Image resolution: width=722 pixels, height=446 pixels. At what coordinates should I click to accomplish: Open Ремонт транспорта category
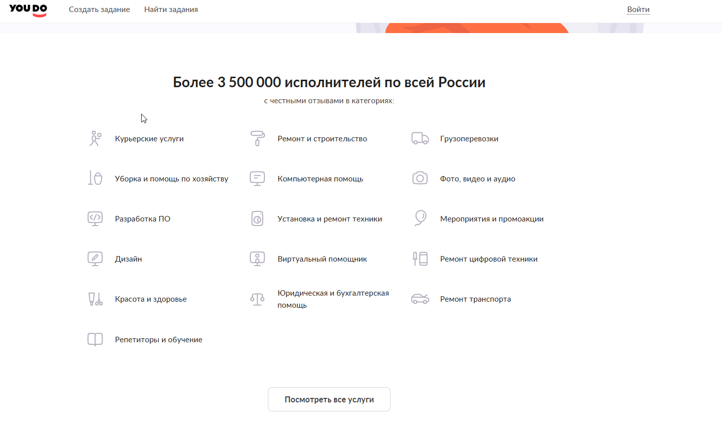point(475,299)
